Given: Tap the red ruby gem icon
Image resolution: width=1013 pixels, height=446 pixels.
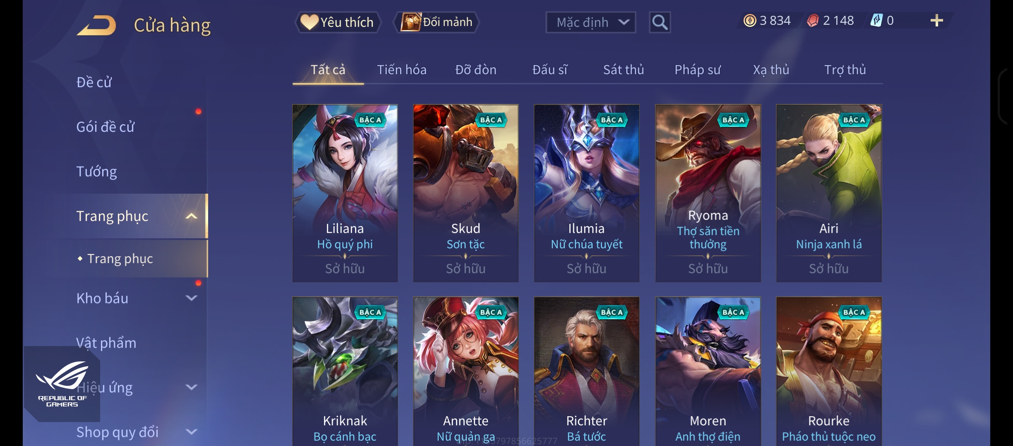Looking at the screenshot, I should click(x=813, y=20).
